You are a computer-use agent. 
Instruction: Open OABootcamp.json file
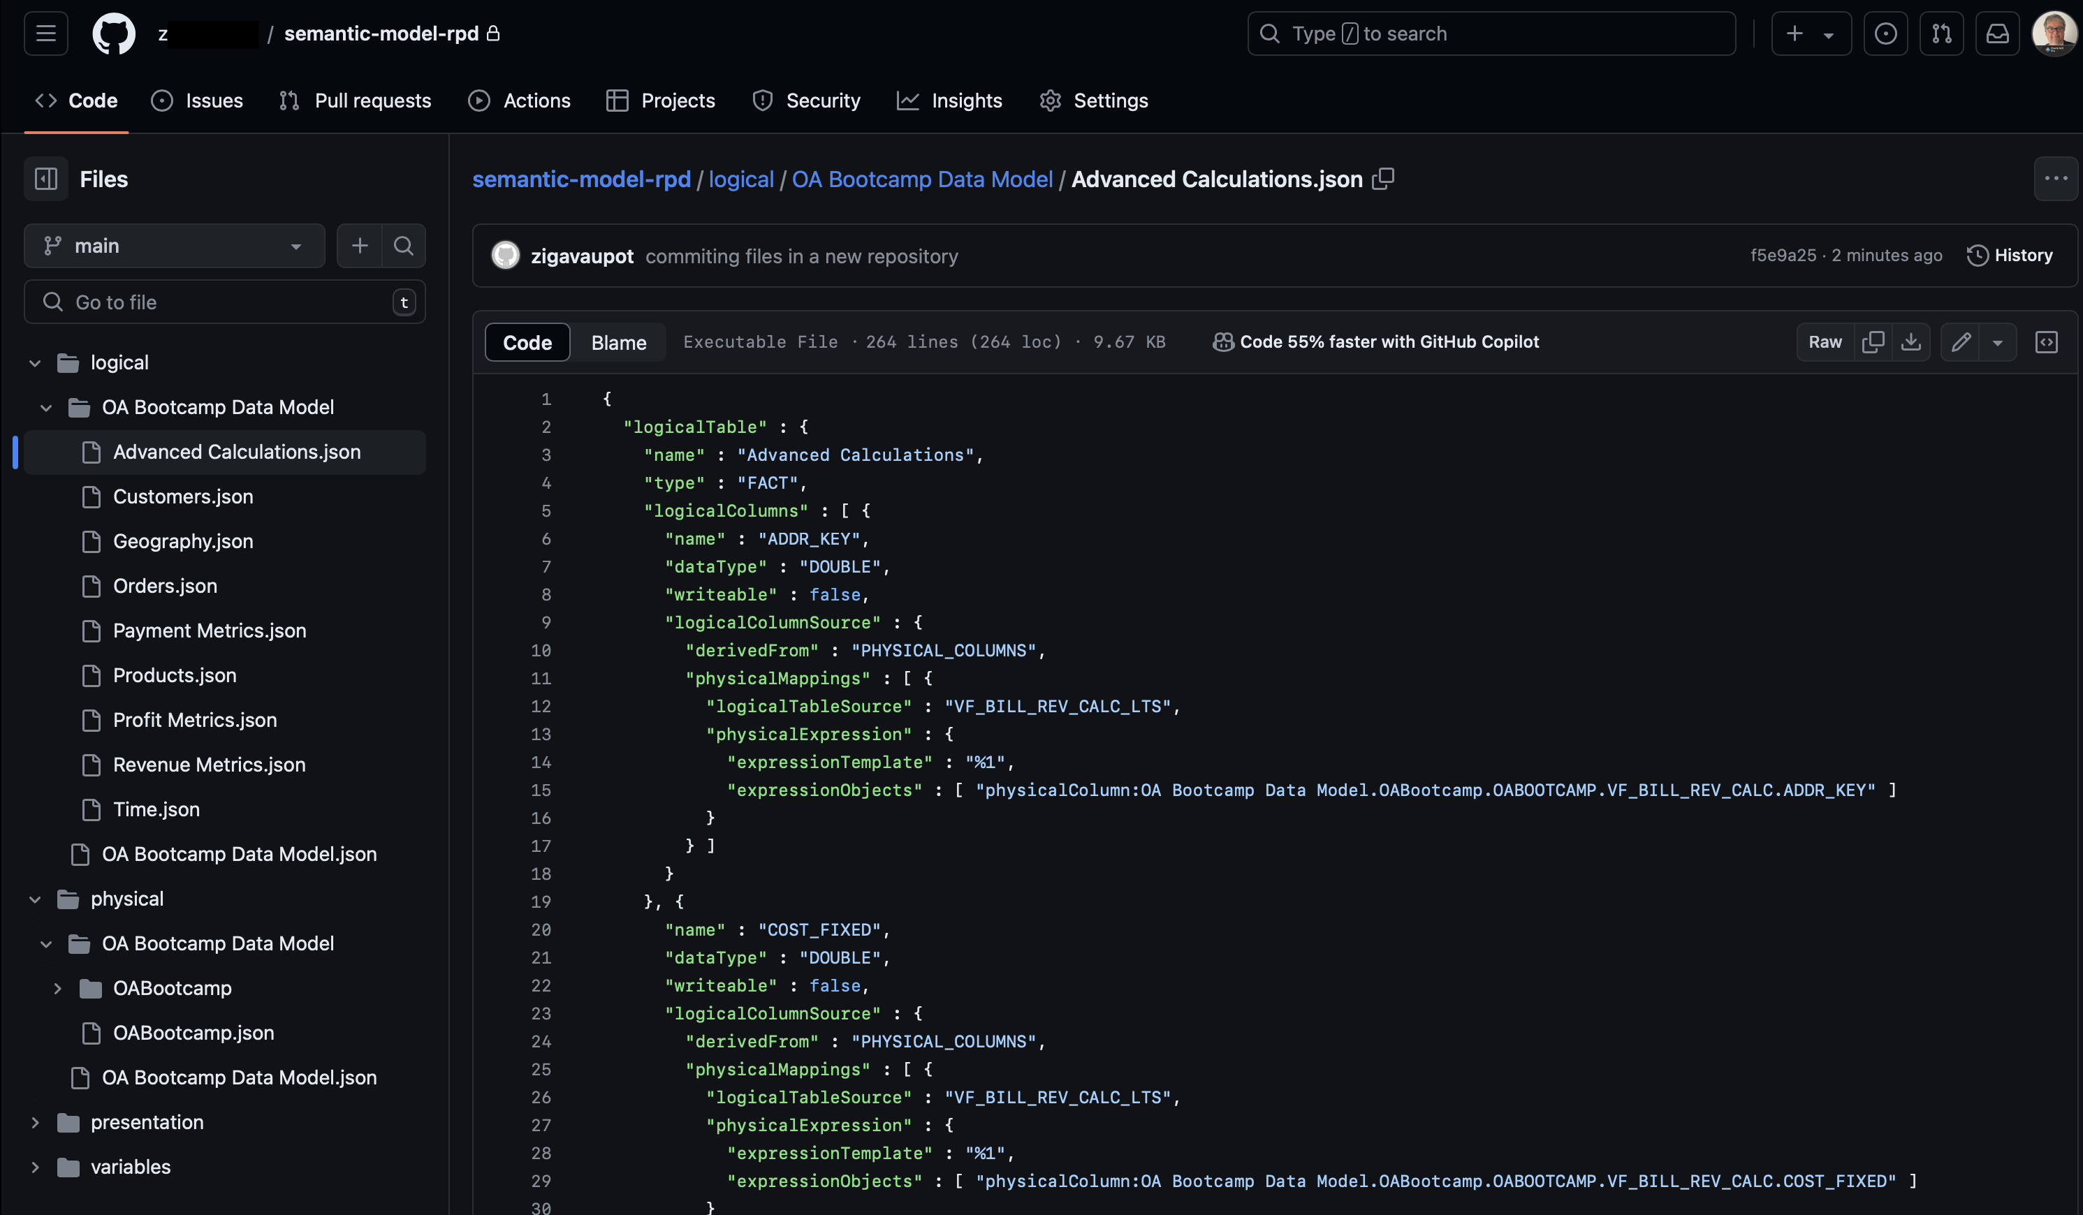[193, 1032]
